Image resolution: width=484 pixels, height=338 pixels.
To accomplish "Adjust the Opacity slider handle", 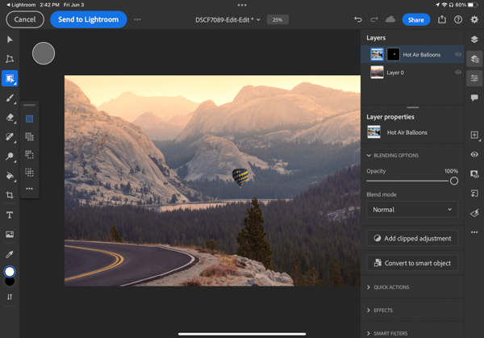I will (x=453, y=181).
